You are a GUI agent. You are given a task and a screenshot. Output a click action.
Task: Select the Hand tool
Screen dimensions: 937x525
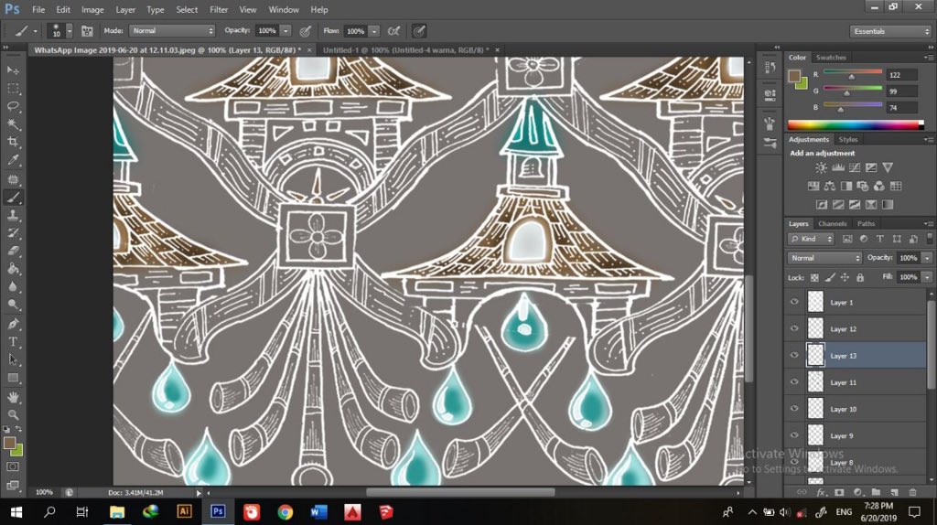click(x=13, y=397)
